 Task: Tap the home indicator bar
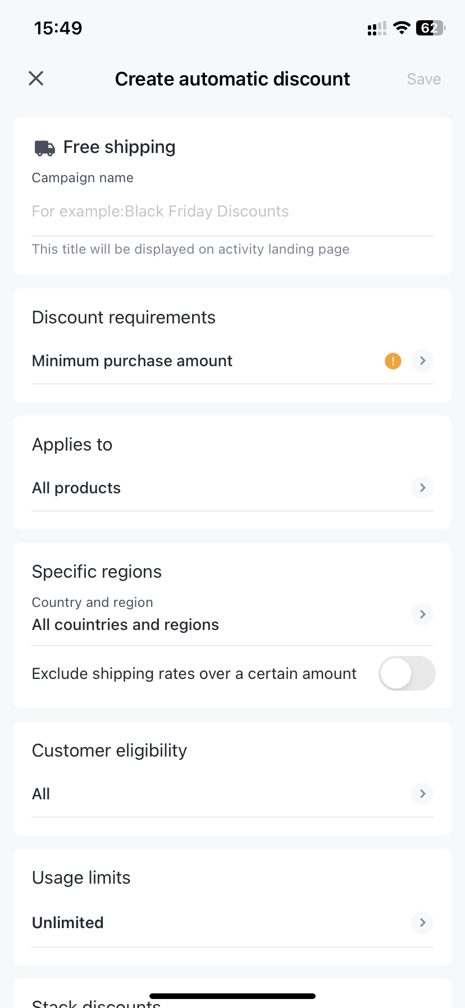(x=233, y=996)
